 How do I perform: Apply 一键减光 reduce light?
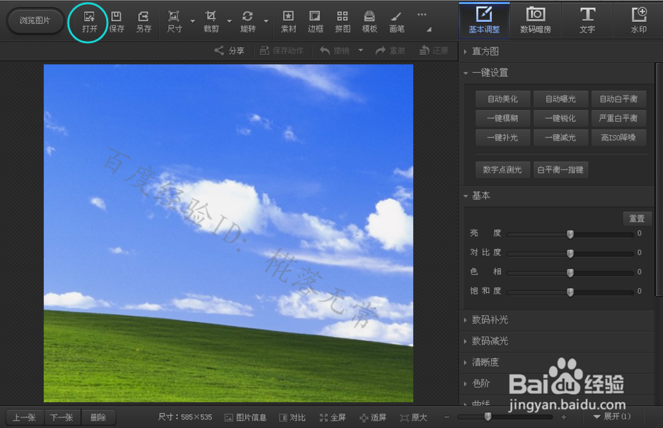point(561,138)
